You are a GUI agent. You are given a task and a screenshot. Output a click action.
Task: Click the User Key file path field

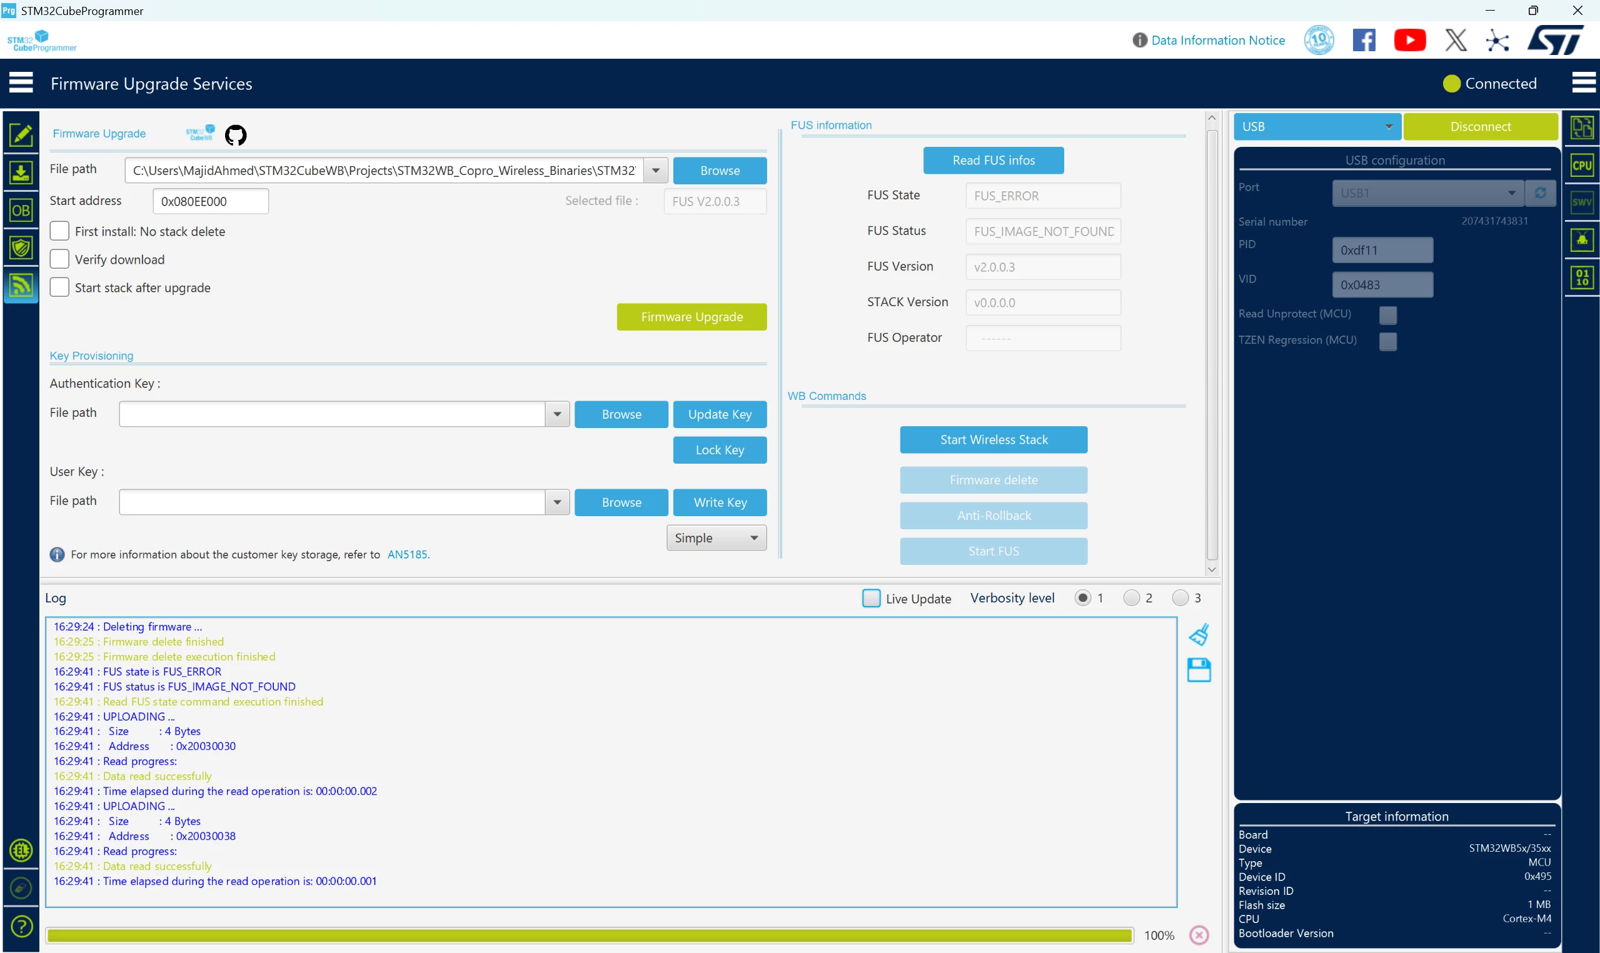pos(332,502)
